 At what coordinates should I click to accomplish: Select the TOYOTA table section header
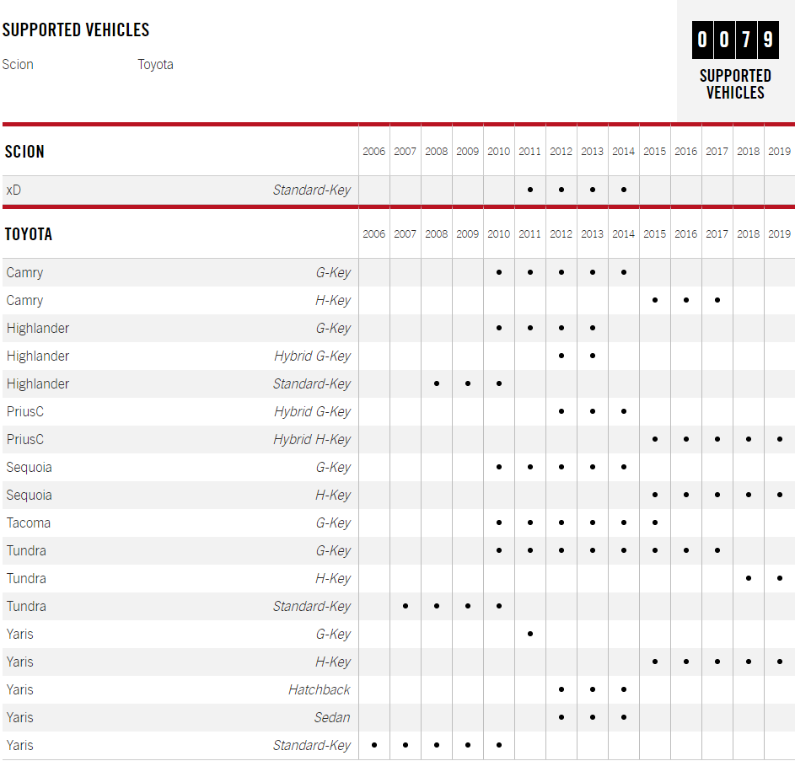pos(29,234)
